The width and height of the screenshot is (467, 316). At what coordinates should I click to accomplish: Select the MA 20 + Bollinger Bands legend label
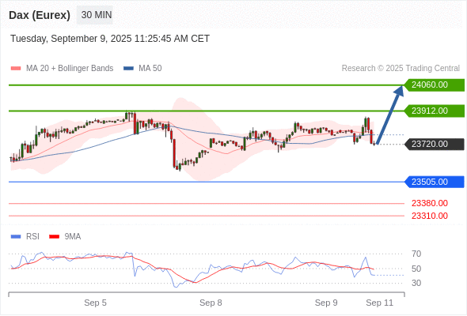pos(70,69)
